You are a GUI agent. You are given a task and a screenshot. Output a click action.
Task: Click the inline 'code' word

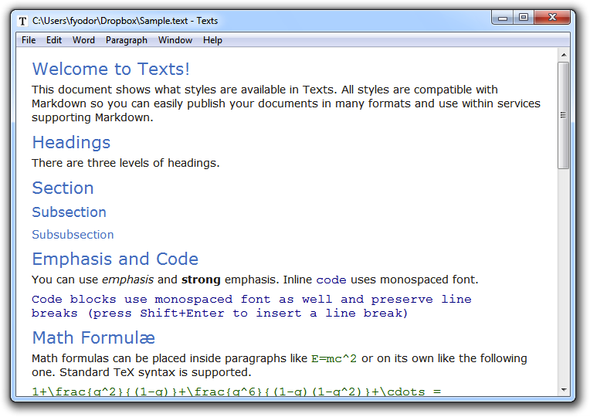tap(331, 280)
